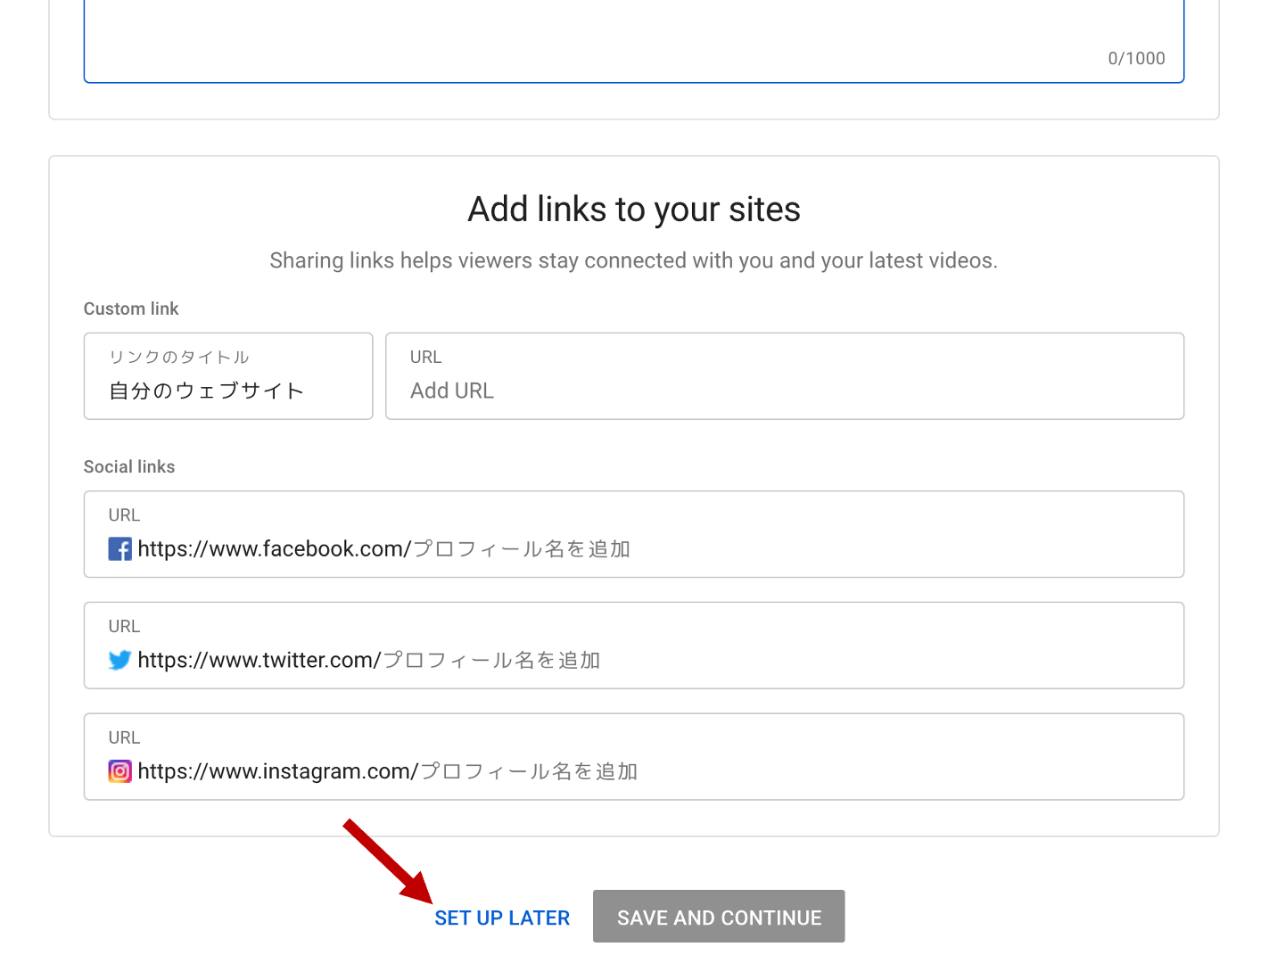Click the Instagram profile URL field
This screenshot has height=963, width=1277.
(634, 757)
